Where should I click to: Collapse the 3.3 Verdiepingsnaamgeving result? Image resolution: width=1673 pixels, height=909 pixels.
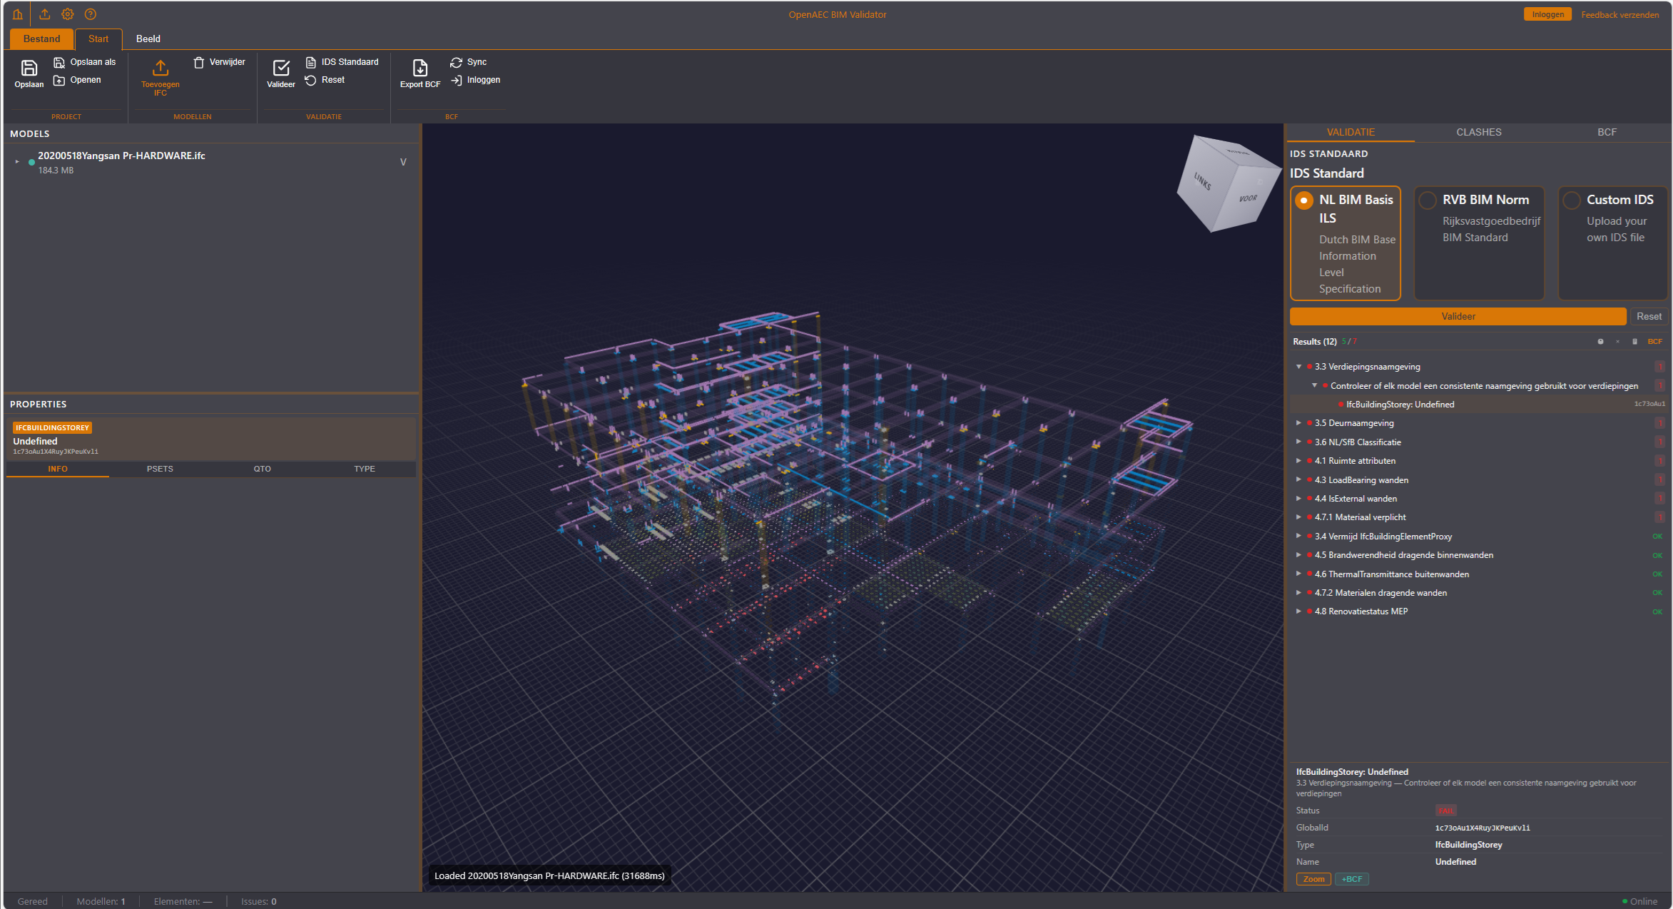(1299, 366)
